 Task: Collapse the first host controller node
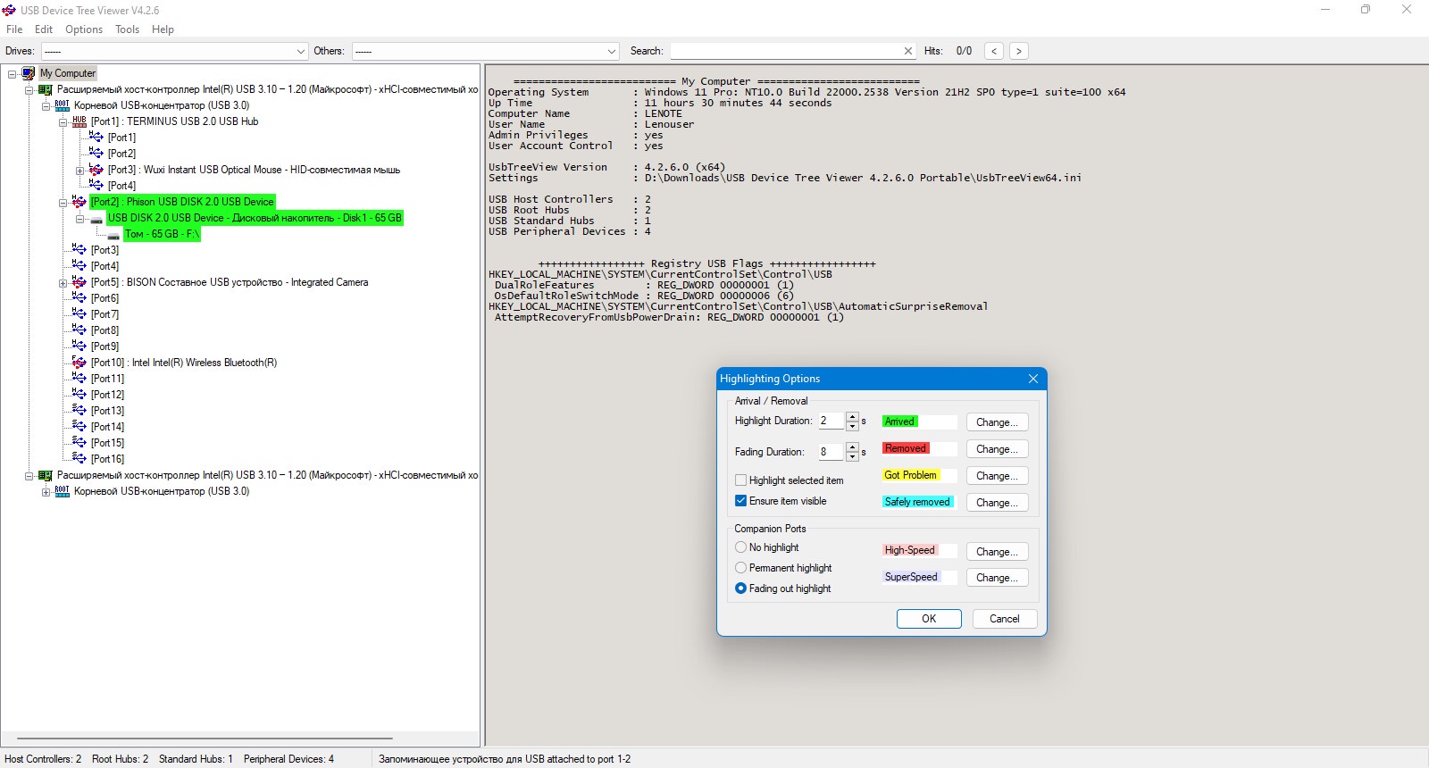29,90
